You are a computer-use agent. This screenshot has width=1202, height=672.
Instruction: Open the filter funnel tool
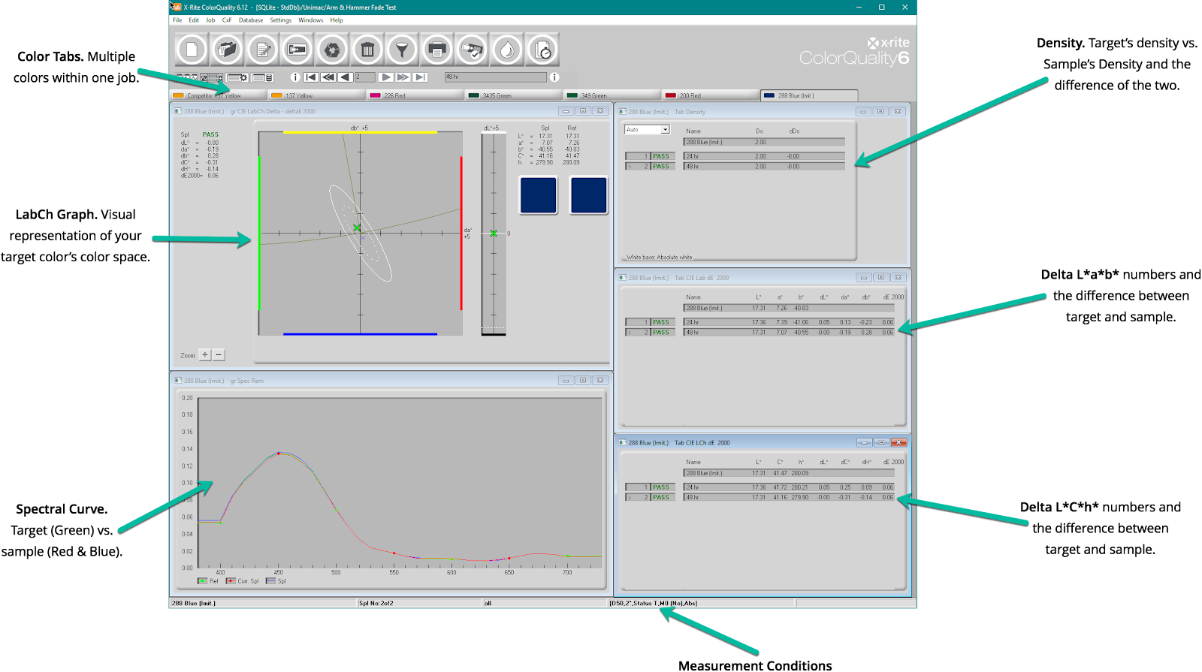(402, 50)
